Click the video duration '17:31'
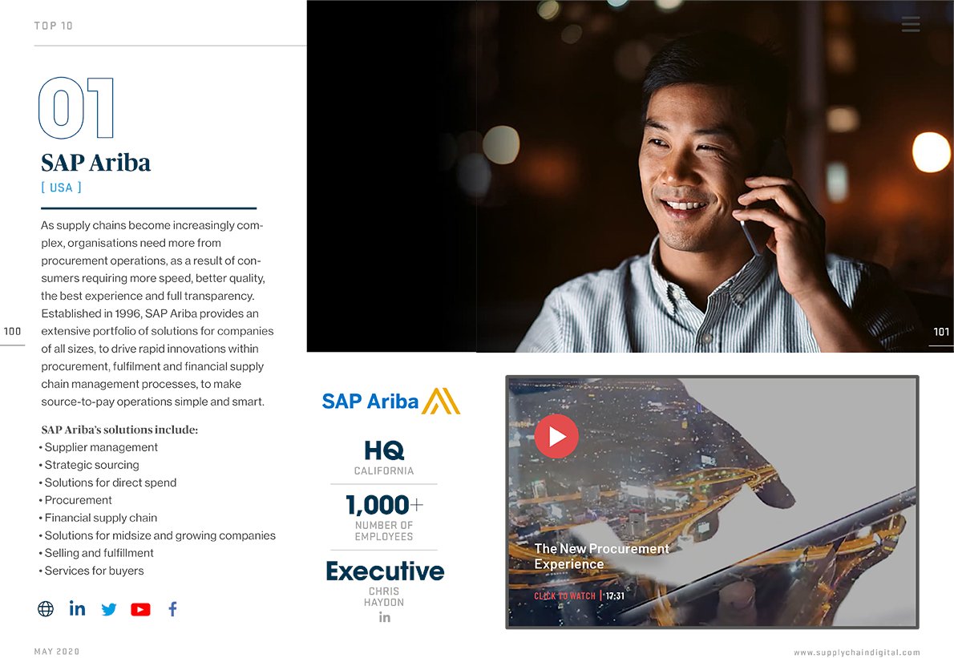 tap(615, 596)
